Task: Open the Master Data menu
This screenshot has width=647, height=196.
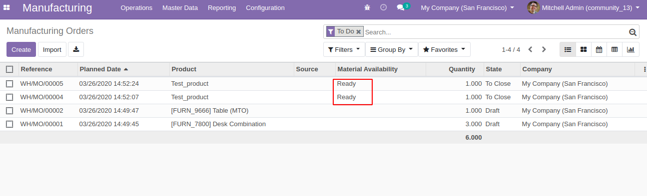Action: 180,7
